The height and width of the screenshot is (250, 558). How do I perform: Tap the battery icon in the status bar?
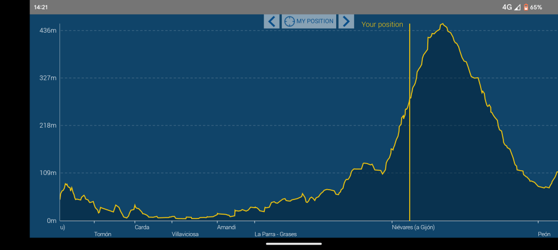[525, 7]
